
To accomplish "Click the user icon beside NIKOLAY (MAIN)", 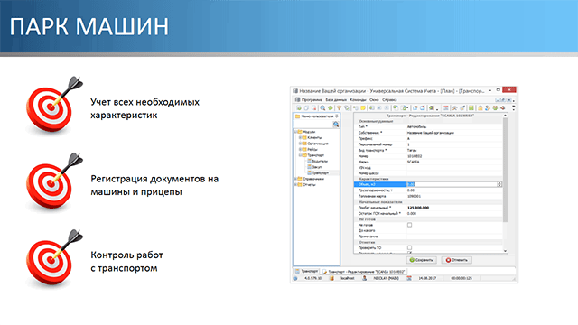I will [365, 279].
